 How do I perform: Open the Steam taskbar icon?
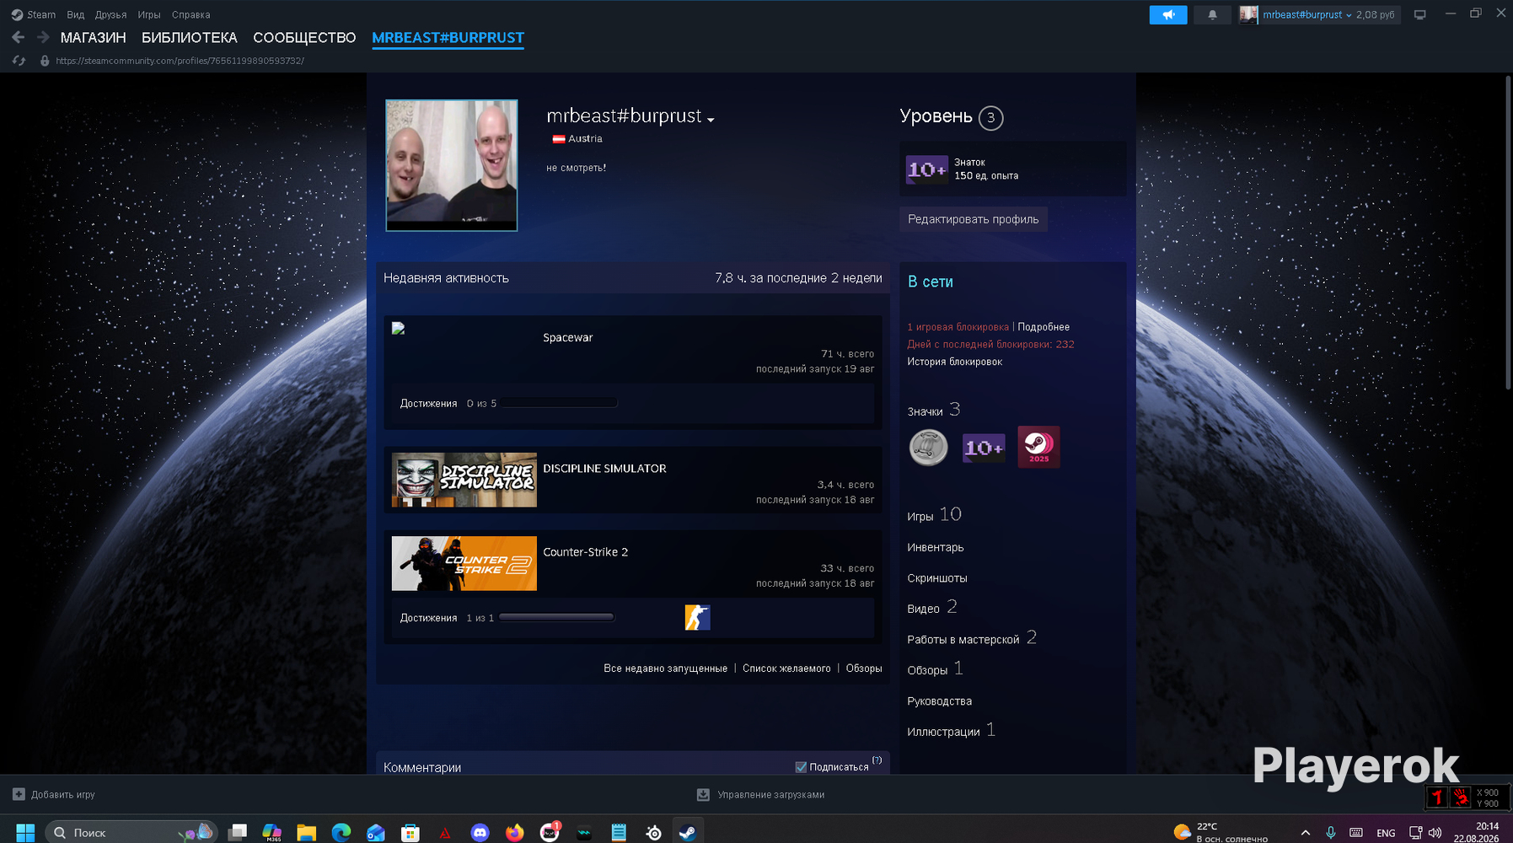tap(688, 833)
